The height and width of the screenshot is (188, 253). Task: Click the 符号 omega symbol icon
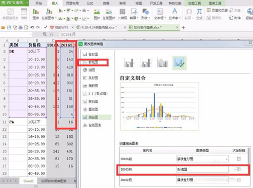coord(189,14)
